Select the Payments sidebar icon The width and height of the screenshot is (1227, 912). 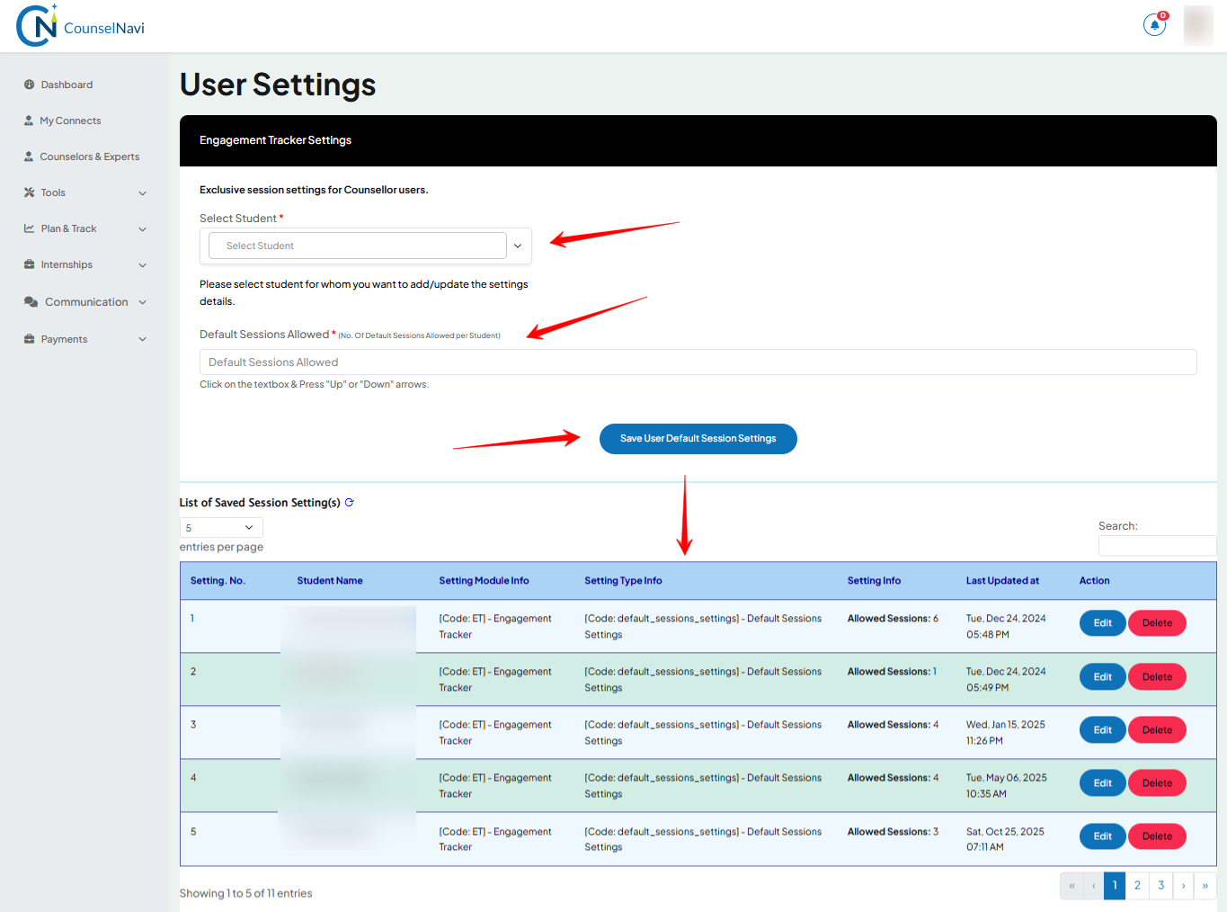point(28,338)
